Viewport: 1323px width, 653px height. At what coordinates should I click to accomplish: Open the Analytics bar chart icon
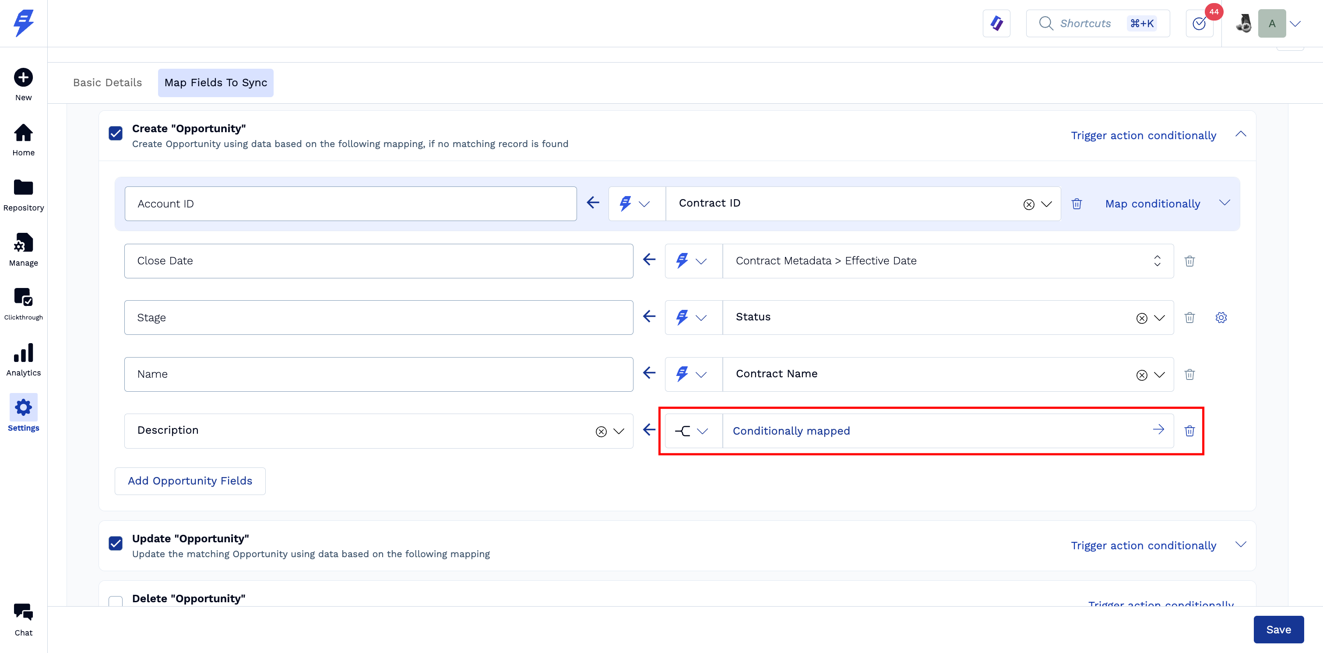(23, 353)
